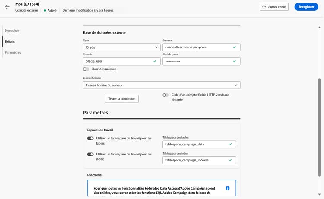Expand the Fuseau horaire dropdown
Screen dimensions: 324x199
tap(161, 85)
